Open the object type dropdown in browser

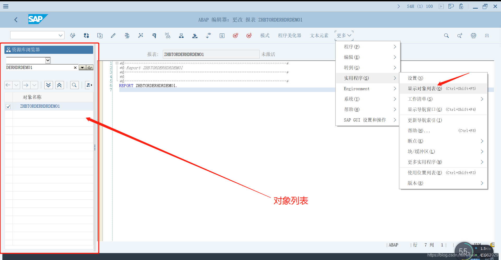tap(48, 60)
